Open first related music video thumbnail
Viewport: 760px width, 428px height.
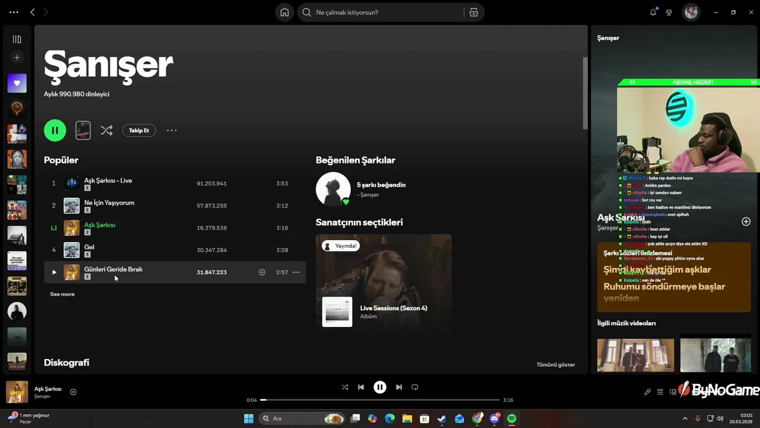[635, 355]
